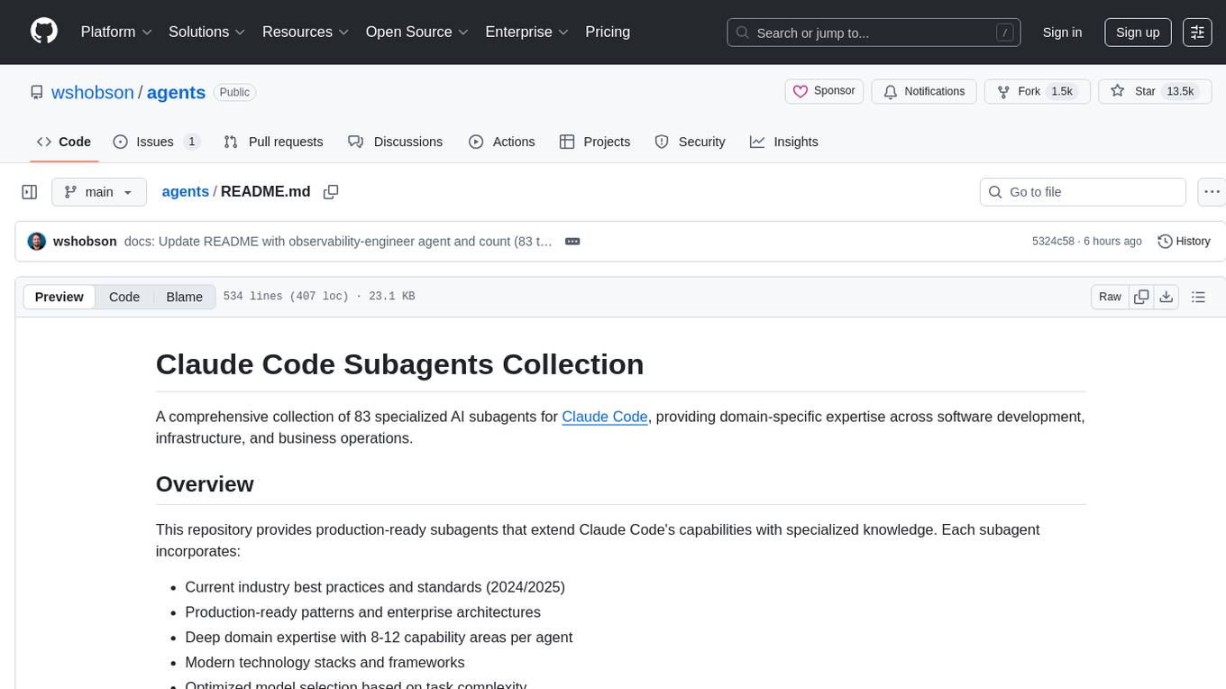This screenshot has width=1226, height=689.
Task: View the file History
Action: (1184, 242)
